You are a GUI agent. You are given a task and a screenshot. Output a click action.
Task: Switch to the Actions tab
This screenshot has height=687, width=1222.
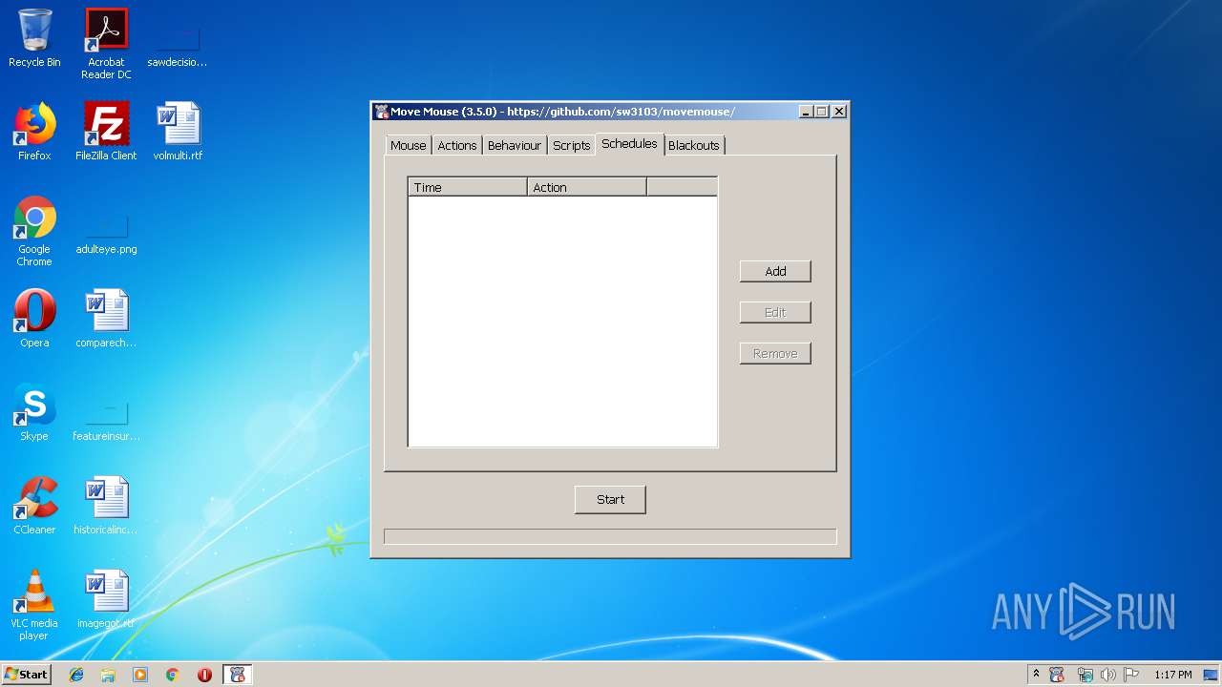pyautogui.click(x=456, y=145)
